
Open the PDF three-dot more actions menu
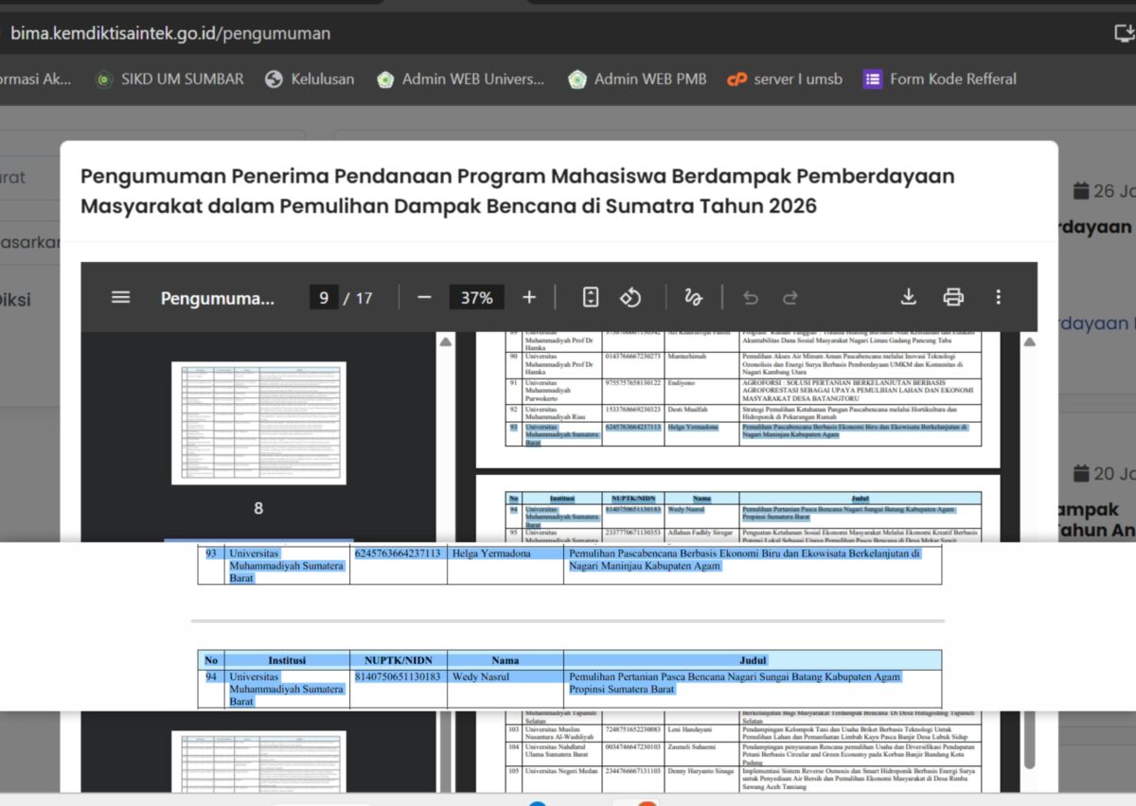click(998, 297)
